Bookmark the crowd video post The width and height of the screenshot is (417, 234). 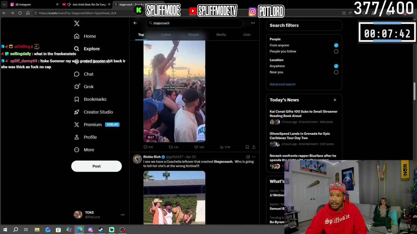pyautogui.click(x=247, y=147)
